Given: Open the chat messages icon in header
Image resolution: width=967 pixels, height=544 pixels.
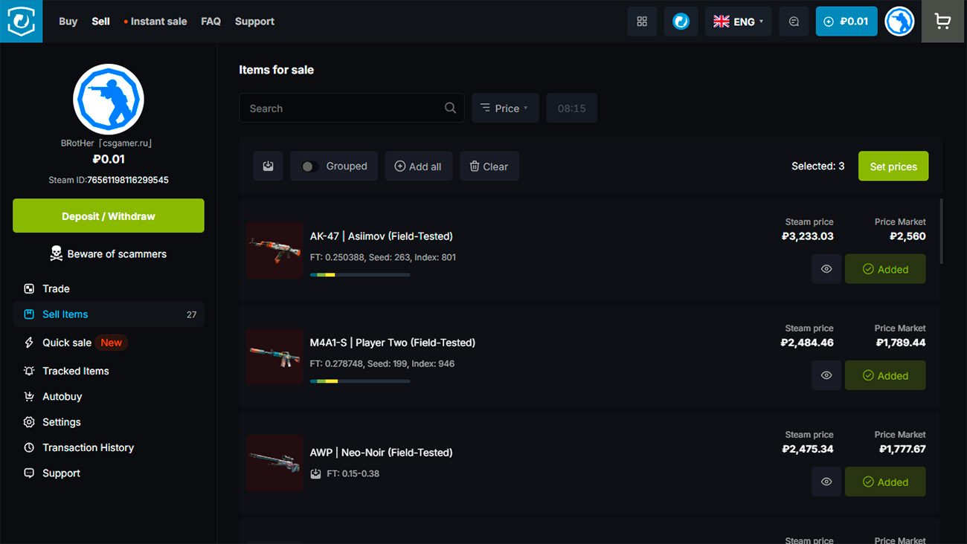Looking at the screenshot, I should click(794, 22).
